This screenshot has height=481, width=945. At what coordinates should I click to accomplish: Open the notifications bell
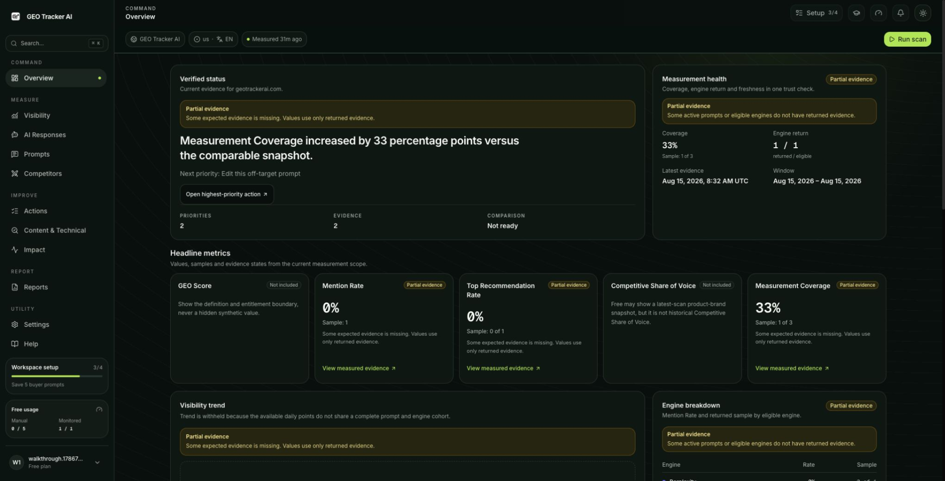click(x=901, y=13)
